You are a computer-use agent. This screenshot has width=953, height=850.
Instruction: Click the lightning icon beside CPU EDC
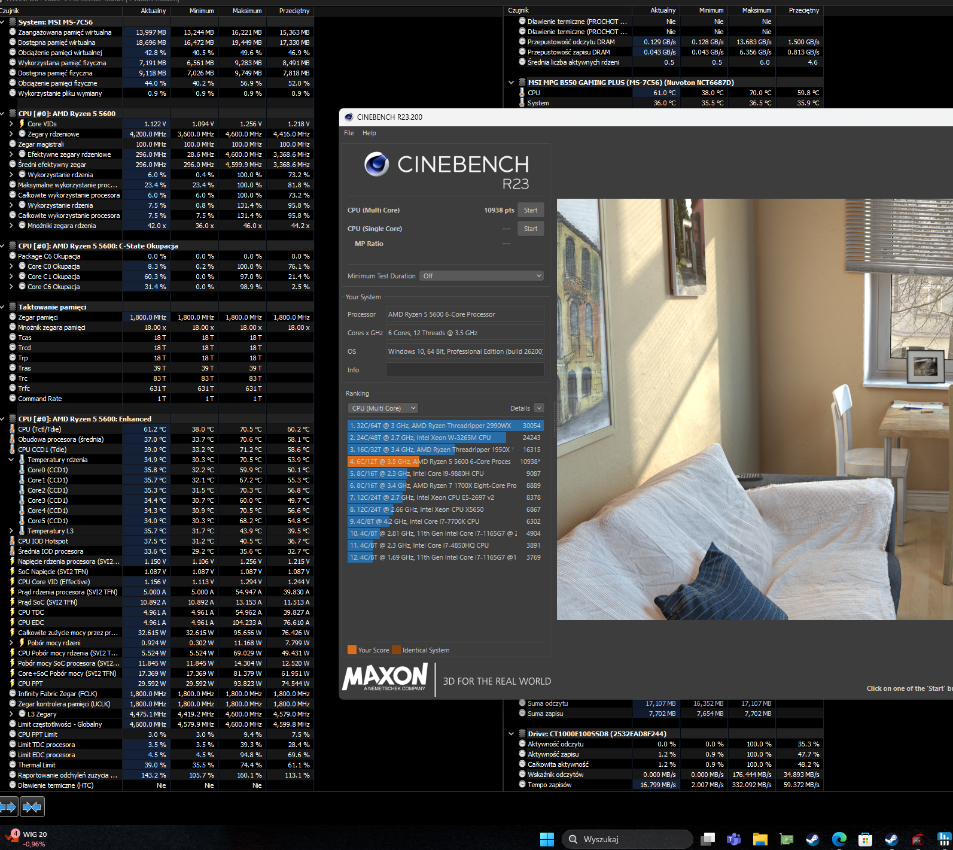(x=13, y=623)
